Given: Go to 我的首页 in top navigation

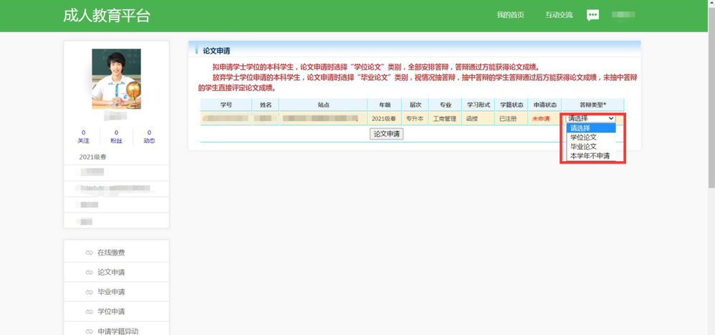Looking at the screenshot, I should [510, 15].
